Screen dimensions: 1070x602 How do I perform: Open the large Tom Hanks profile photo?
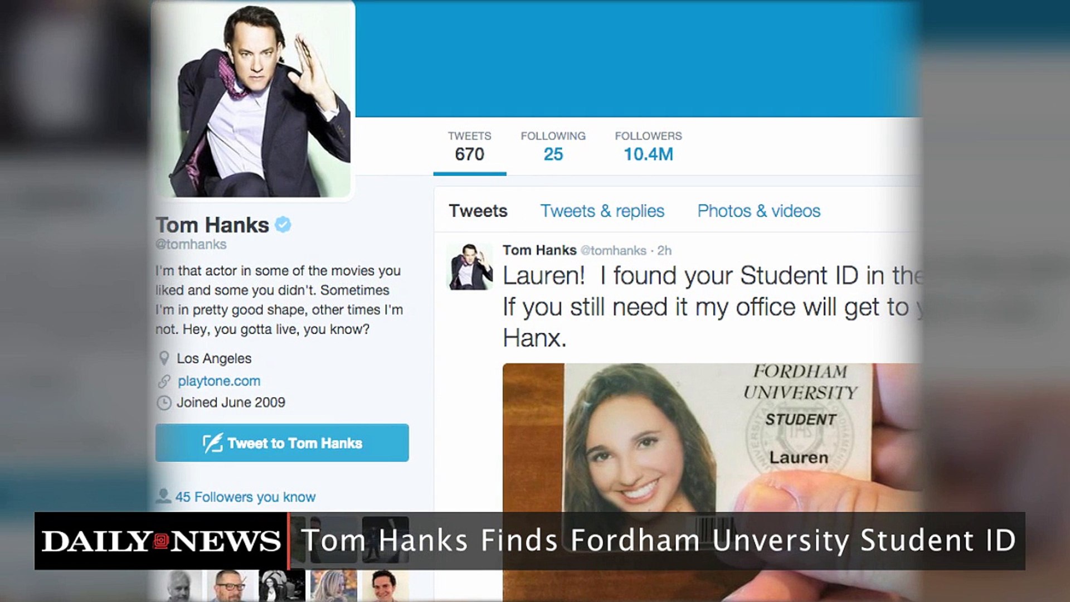[x=254, y=99]
